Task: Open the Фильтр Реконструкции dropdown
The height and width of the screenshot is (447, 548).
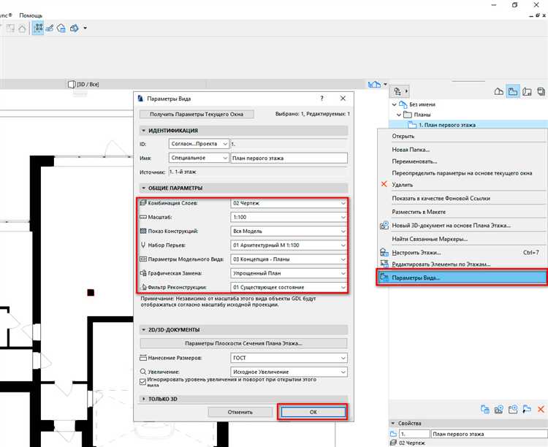Action: click(x=289, y=287)
